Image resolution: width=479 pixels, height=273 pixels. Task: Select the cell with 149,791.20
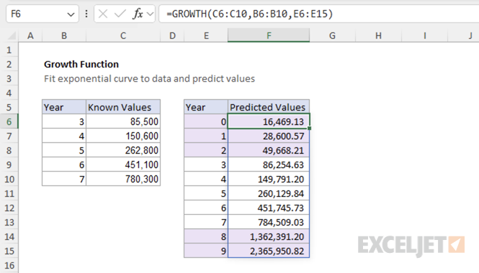(x=269, y=179)
